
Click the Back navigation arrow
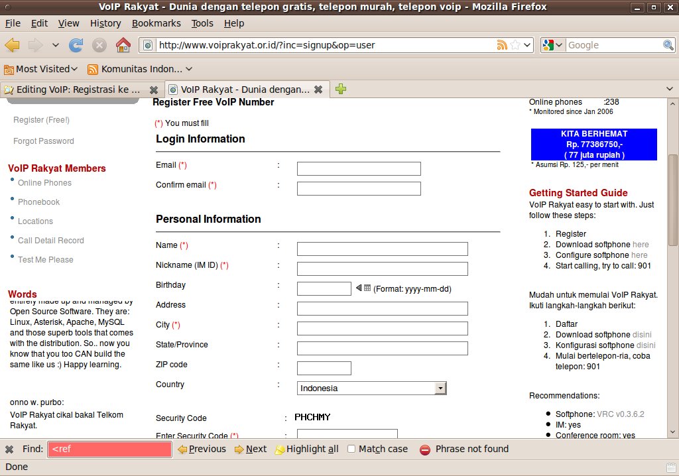(12, 45)
